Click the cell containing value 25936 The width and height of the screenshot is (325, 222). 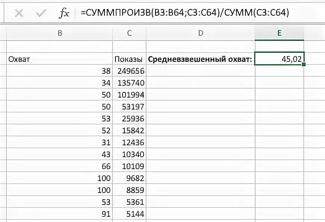tap(129, 118)
